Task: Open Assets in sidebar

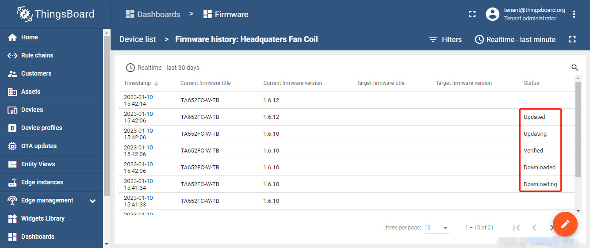Action: [x=51, y=92]
